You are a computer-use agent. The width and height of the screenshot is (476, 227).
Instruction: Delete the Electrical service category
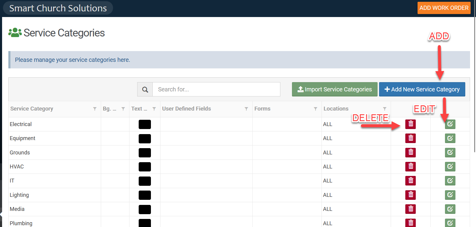coord(410,124)
